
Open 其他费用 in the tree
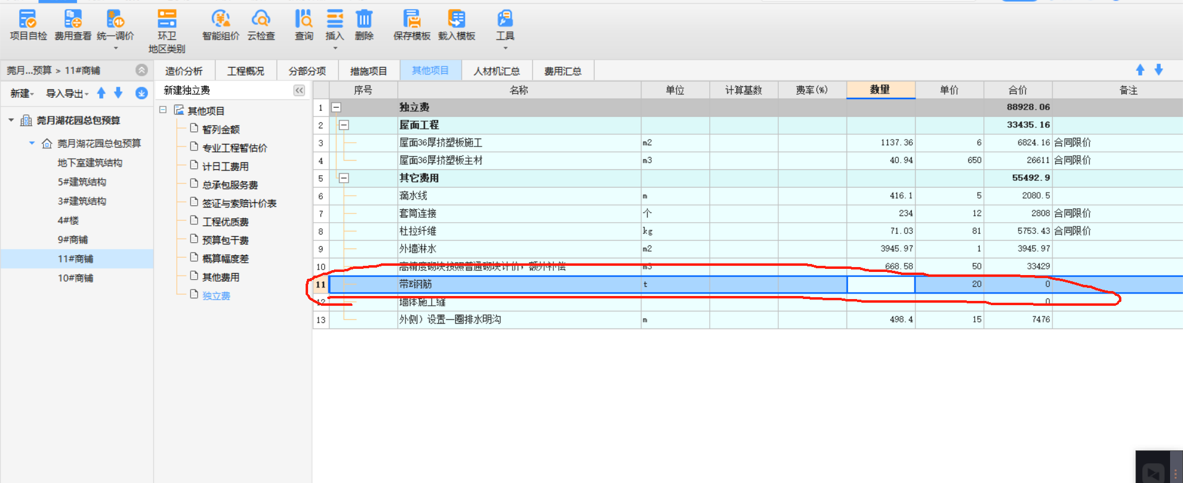pos(221,277)
